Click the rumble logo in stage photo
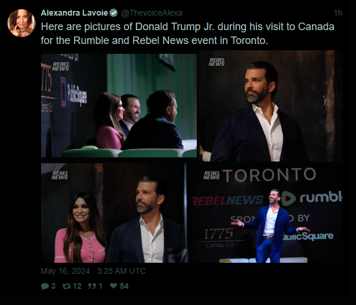The height and width of the screenshot is (305, 356). (311, 198)
